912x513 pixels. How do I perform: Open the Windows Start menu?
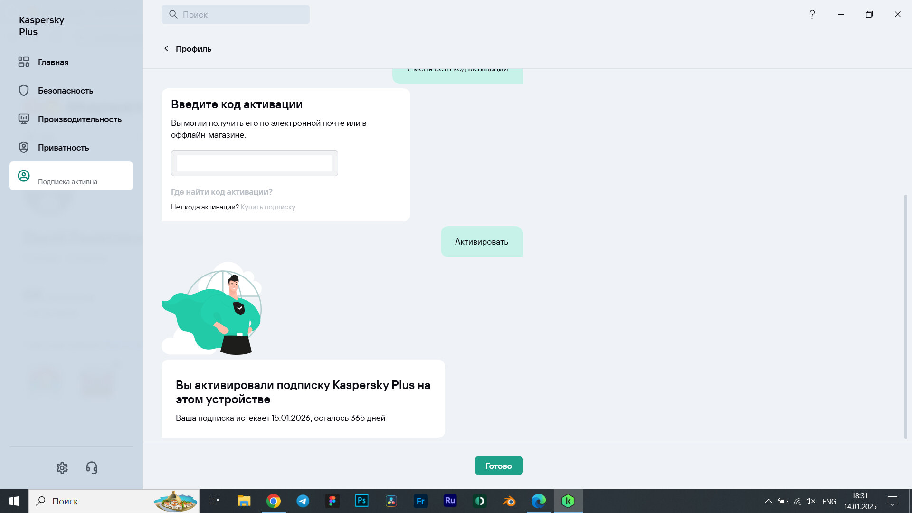(x=14, y=501)
